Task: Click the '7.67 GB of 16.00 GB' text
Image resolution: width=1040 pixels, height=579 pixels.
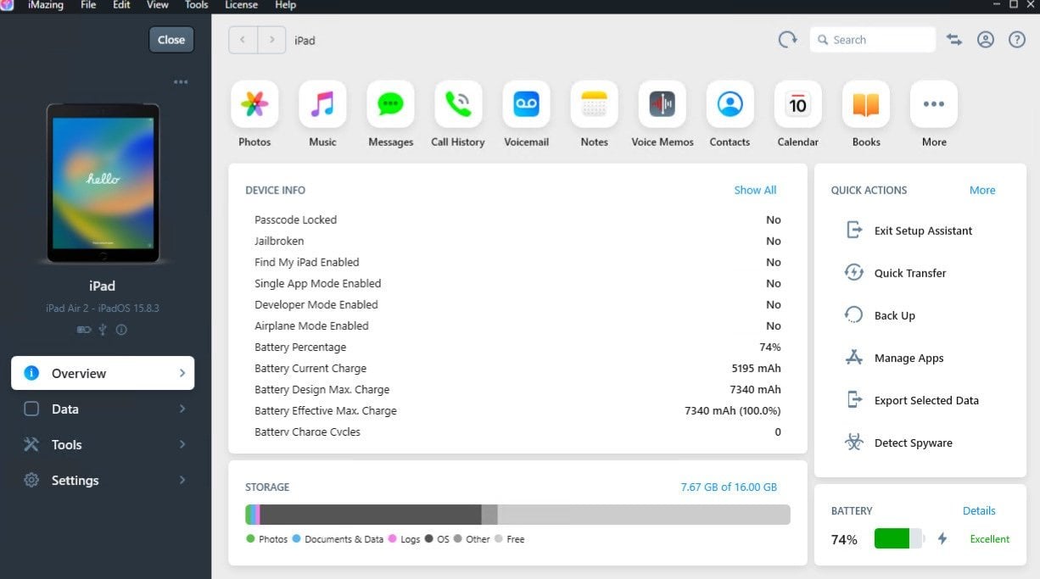Action: [729, 487]
